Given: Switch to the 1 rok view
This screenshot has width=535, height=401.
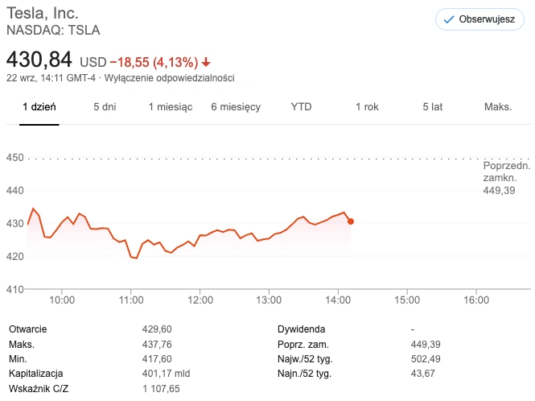Looking at the screenshot, I should point(367,107).
